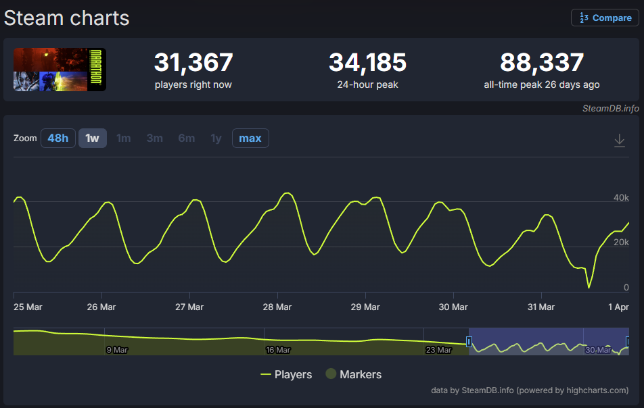Image resolution: width=644 pixels, height=408 pixels.
Task: Set chart zoom to 48h
Action: pos(58,138)
